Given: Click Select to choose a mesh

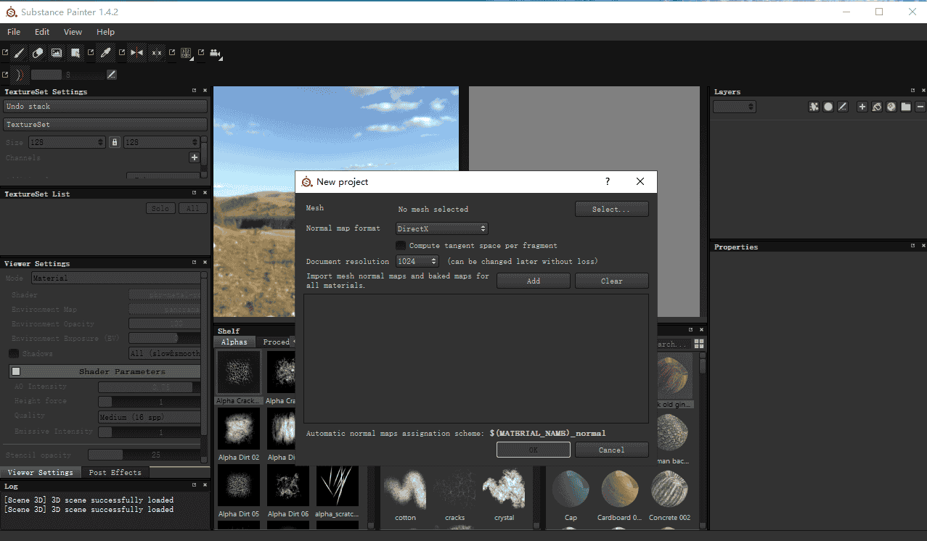Looking at the screenshot, I should pyautogui.click(x=611, y=209).
